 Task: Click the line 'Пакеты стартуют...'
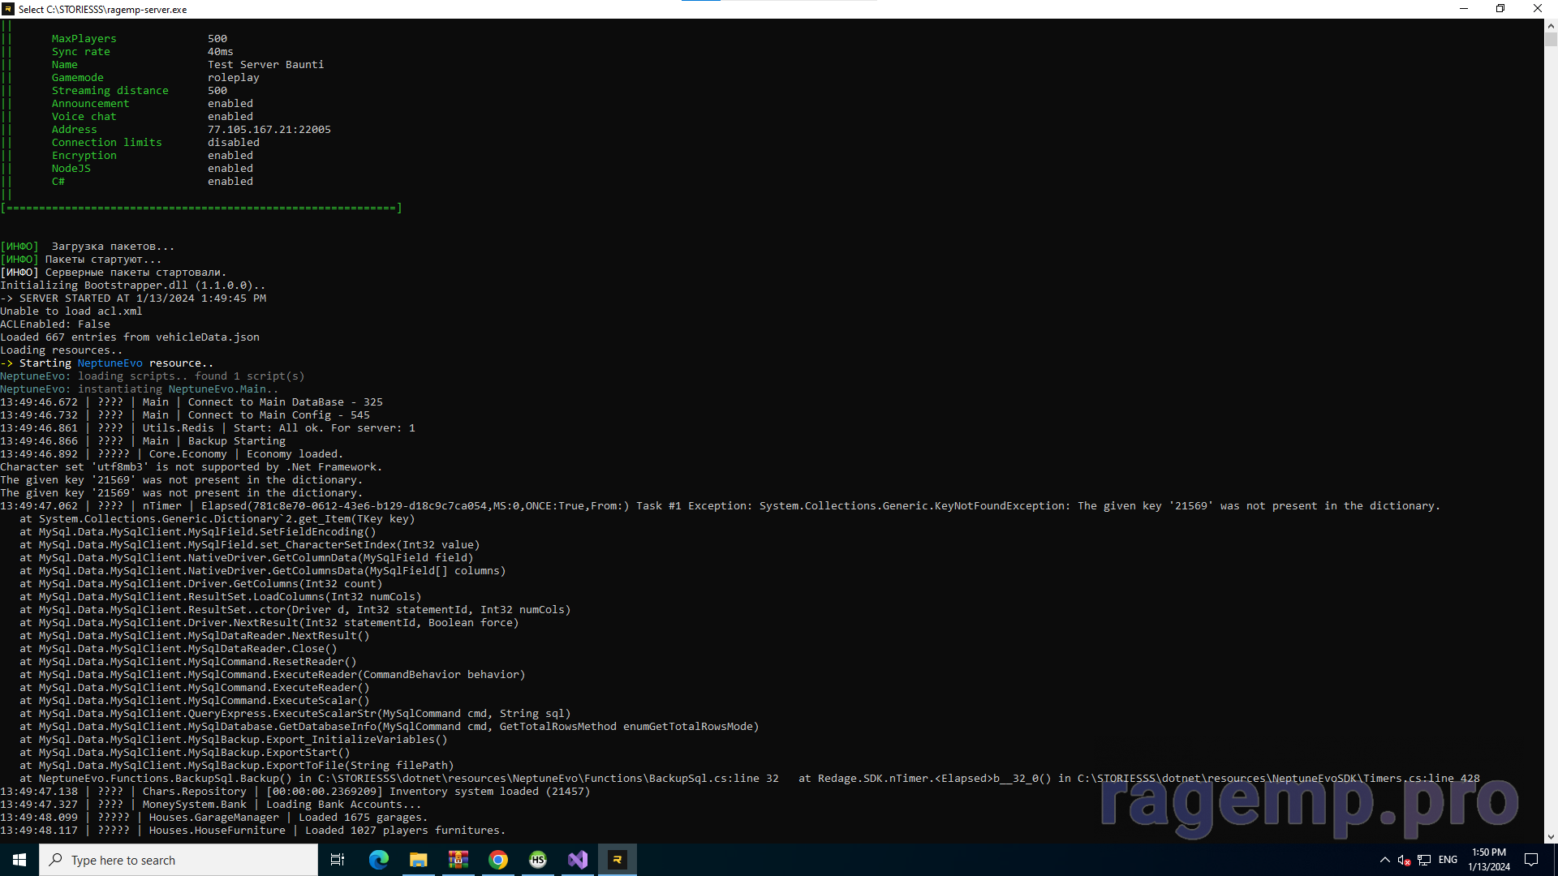[81, 259]
